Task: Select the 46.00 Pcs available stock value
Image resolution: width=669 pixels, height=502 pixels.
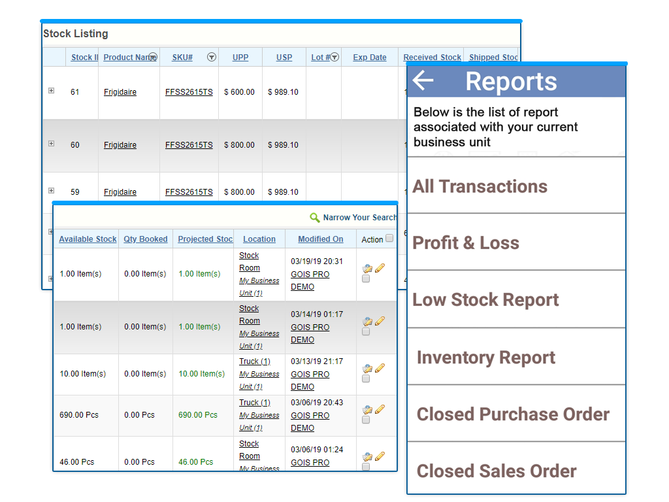Action: coord(77,462)
